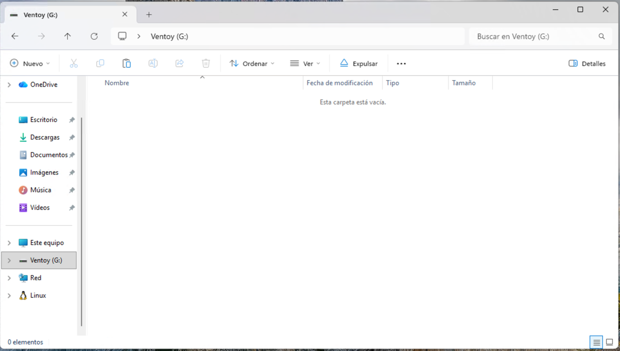The image size is (620, 351).
Task: Expand the Este equipo tree node
Action: [x=9, y=243]
